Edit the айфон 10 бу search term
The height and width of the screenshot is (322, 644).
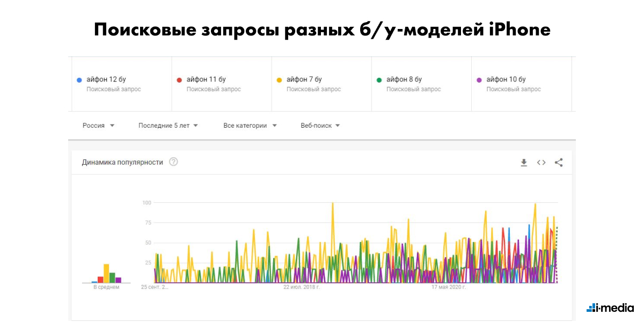tap(506, 79)
